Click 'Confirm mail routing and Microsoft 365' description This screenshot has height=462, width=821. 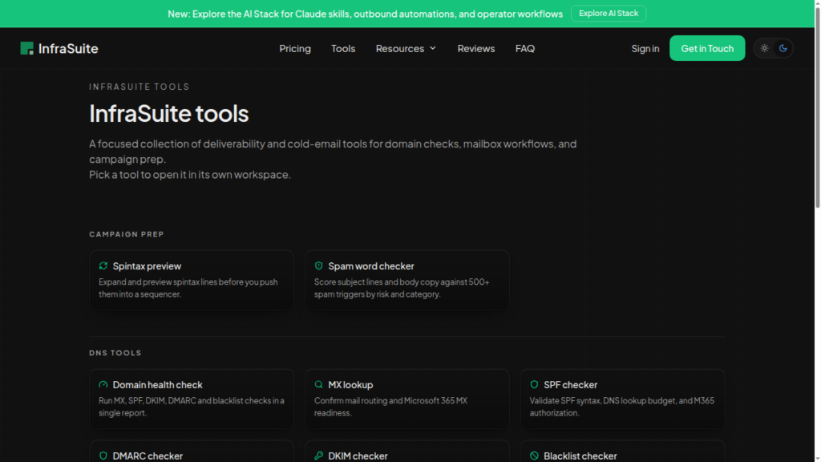(x=390, y=407)
